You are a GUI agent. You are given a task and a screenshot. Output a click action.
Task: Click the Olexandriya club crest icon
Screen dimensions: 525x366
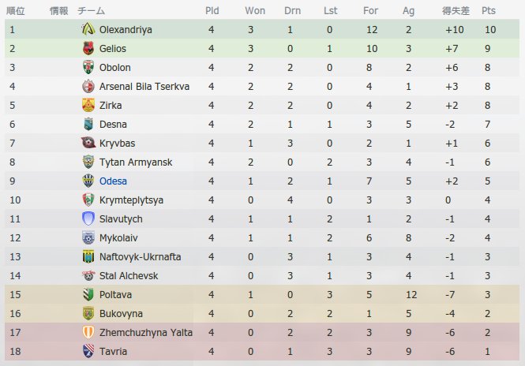(x=88, y=29)
